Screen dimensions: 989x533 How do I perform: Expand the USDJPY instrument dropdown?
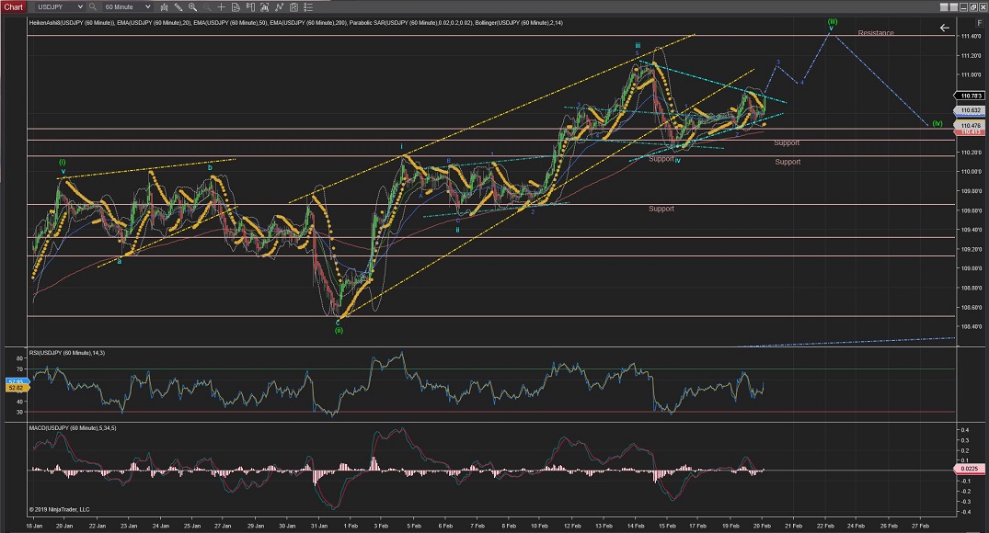pyautogui.click(x=80, y=6)
